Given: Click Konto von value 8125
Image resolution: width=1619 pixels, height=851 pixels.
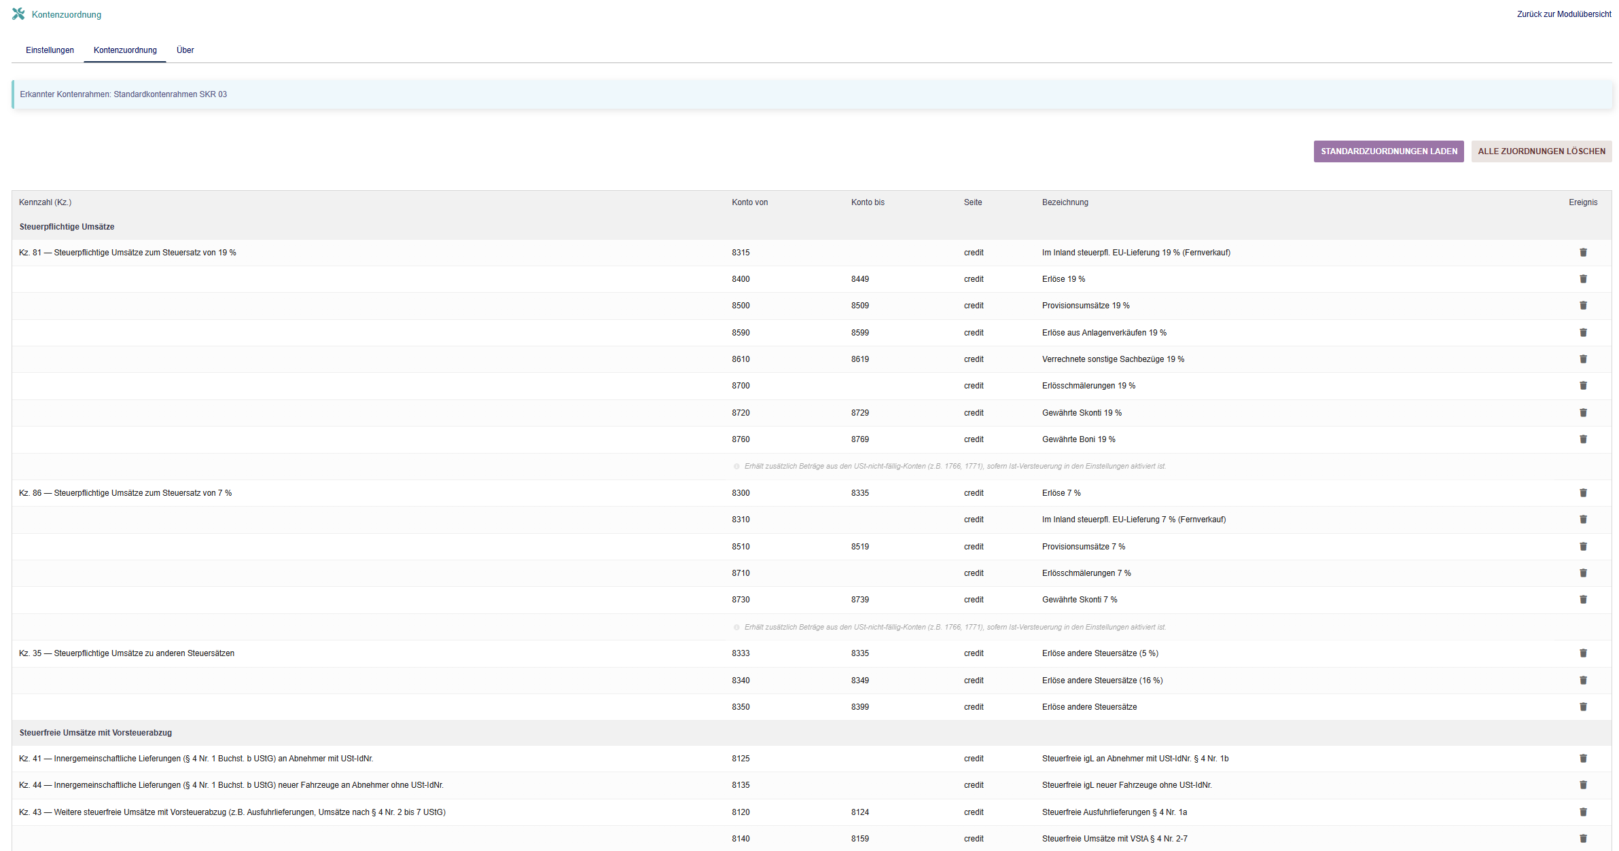Looking at the screenshot, I should [x=741, y=759].
